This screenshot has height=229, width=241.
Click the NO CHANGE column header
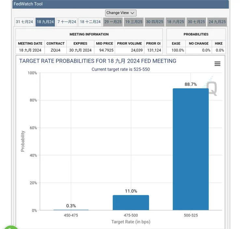(199, 44)
